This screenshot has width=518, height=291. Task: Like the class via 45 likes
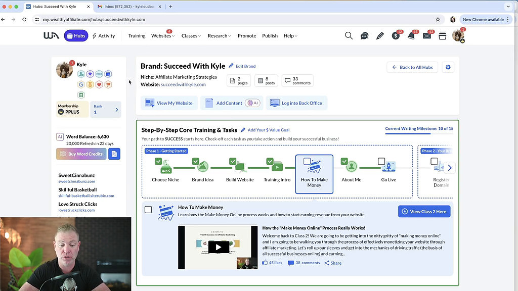[x=272, y=263]
